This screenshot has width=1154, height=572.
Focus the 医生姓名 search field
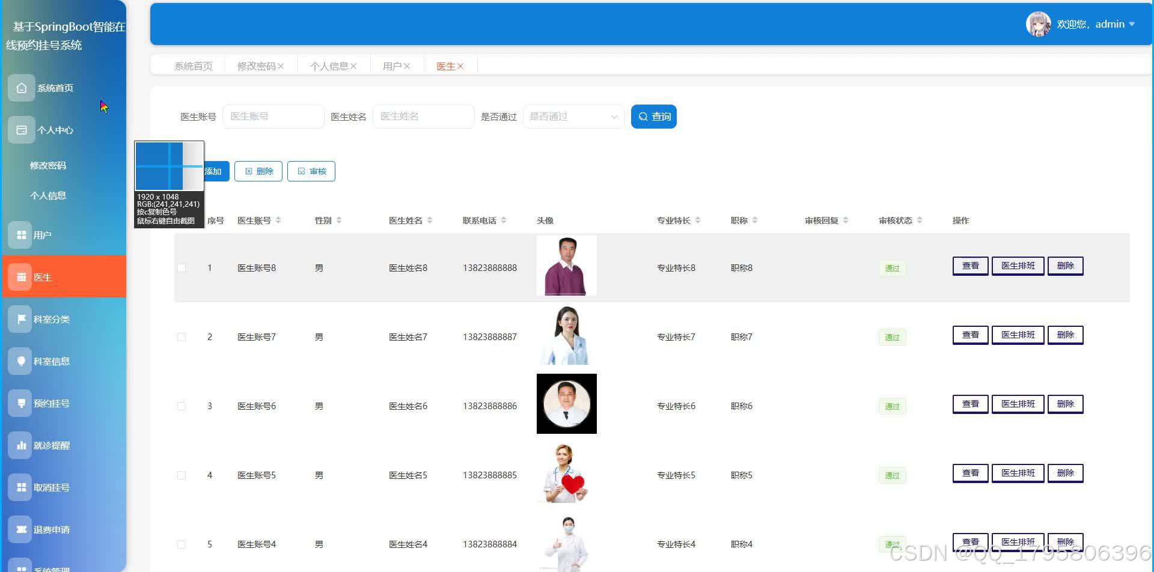coord(423,117)
